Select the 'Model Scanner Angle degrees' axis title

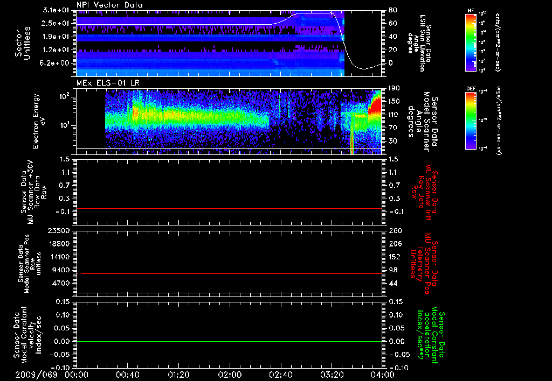click(x=424, y=122)
